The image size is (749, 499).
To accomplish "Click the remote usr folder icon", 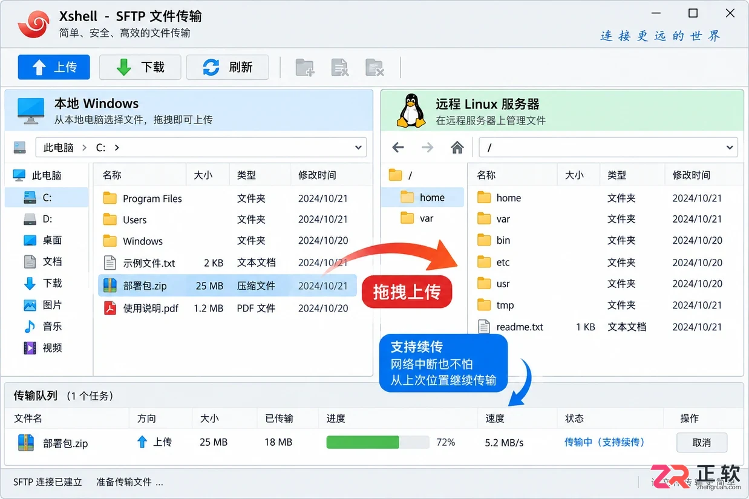I will point(484,283).
